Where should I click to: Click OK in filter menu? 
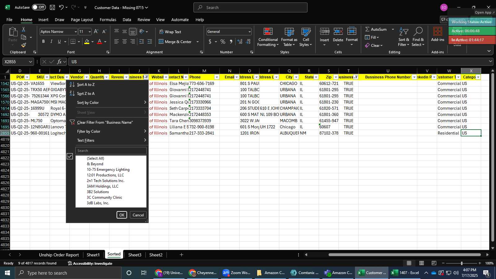pos(122,215)
